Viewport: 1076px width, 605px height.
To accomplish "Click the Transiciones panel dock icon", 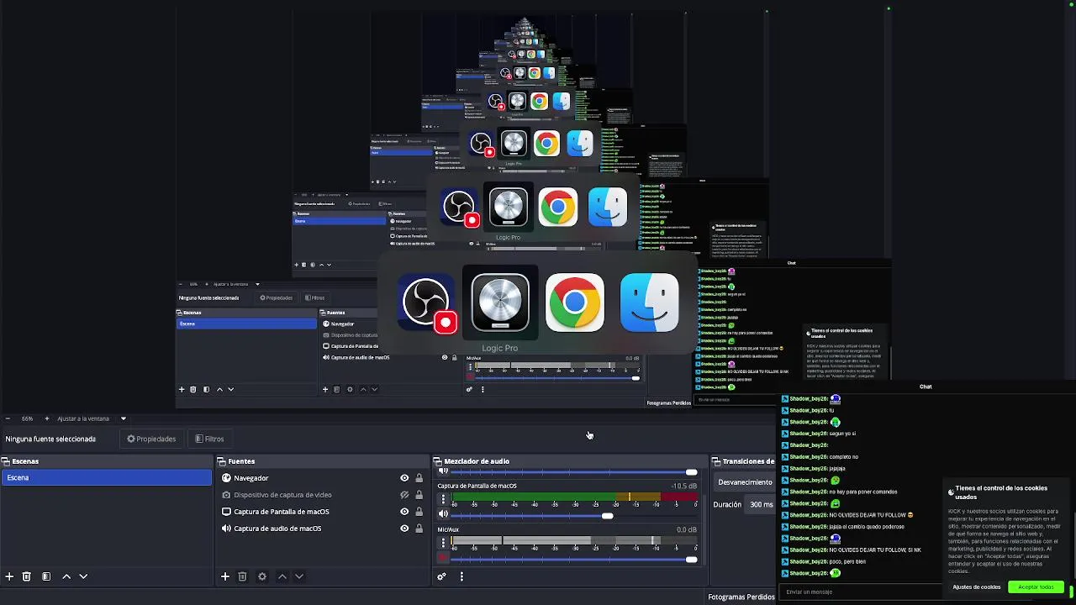I will (x=716, y=461).
